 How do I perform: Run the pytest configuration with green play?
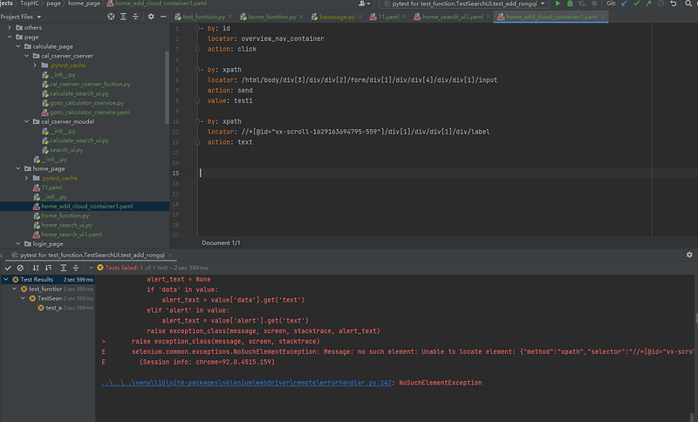(x=558, y=3)
